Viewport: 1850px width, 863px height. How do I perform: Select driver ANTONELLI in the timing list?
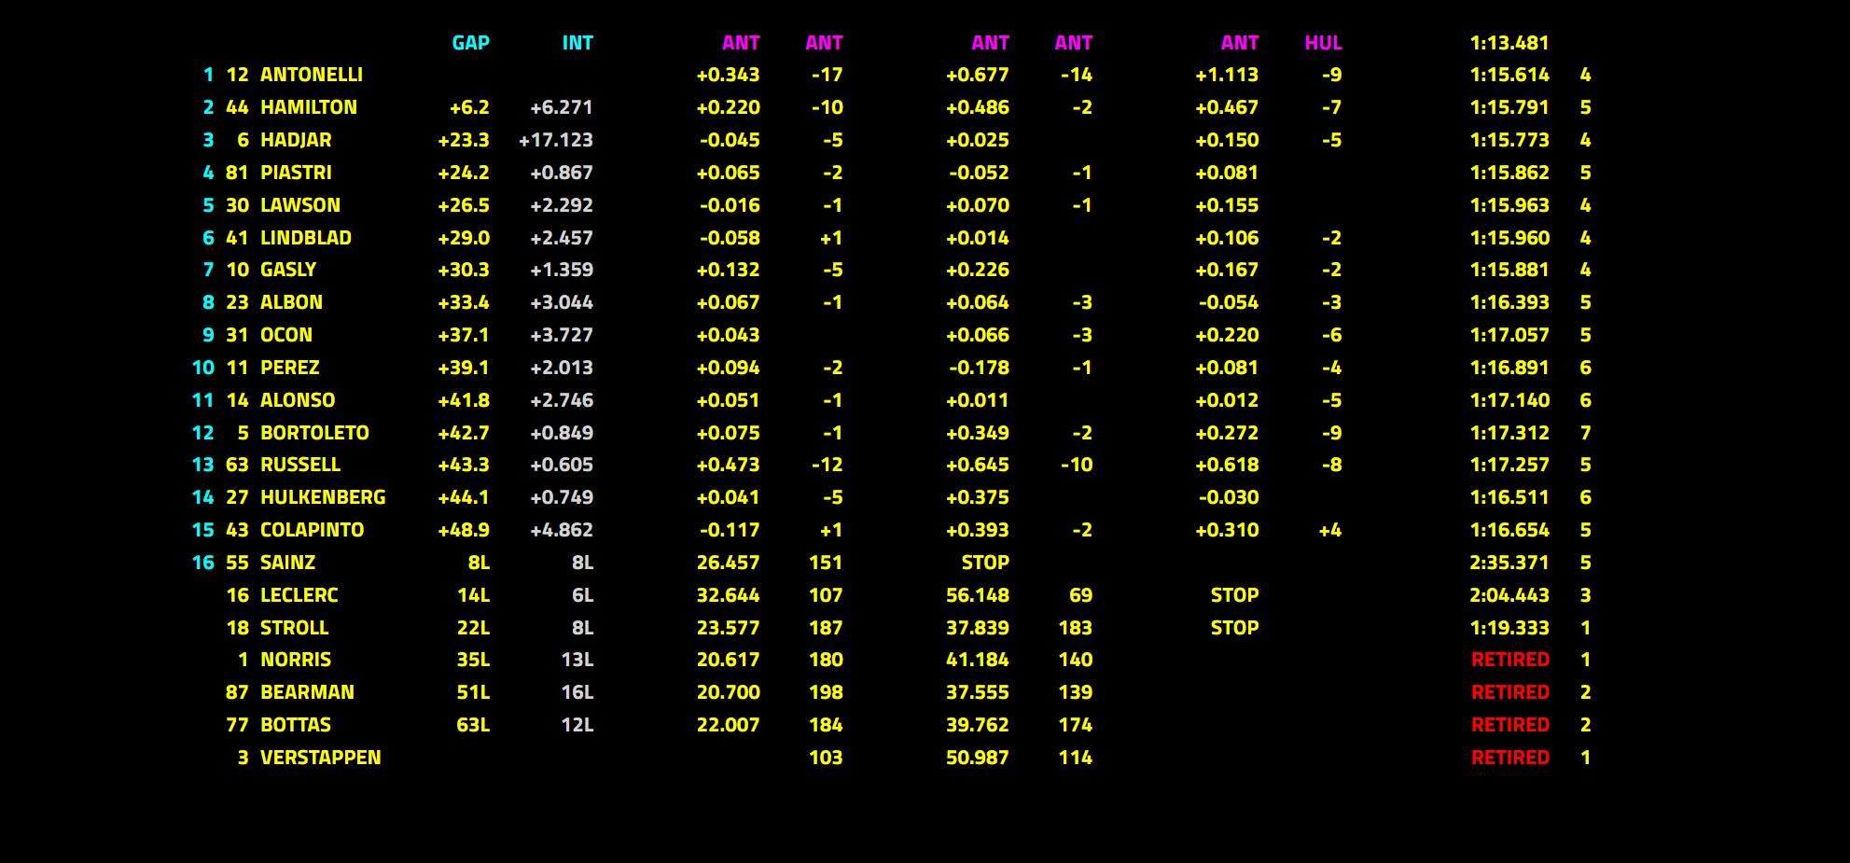pyautogui.click(x=312, y=75)
